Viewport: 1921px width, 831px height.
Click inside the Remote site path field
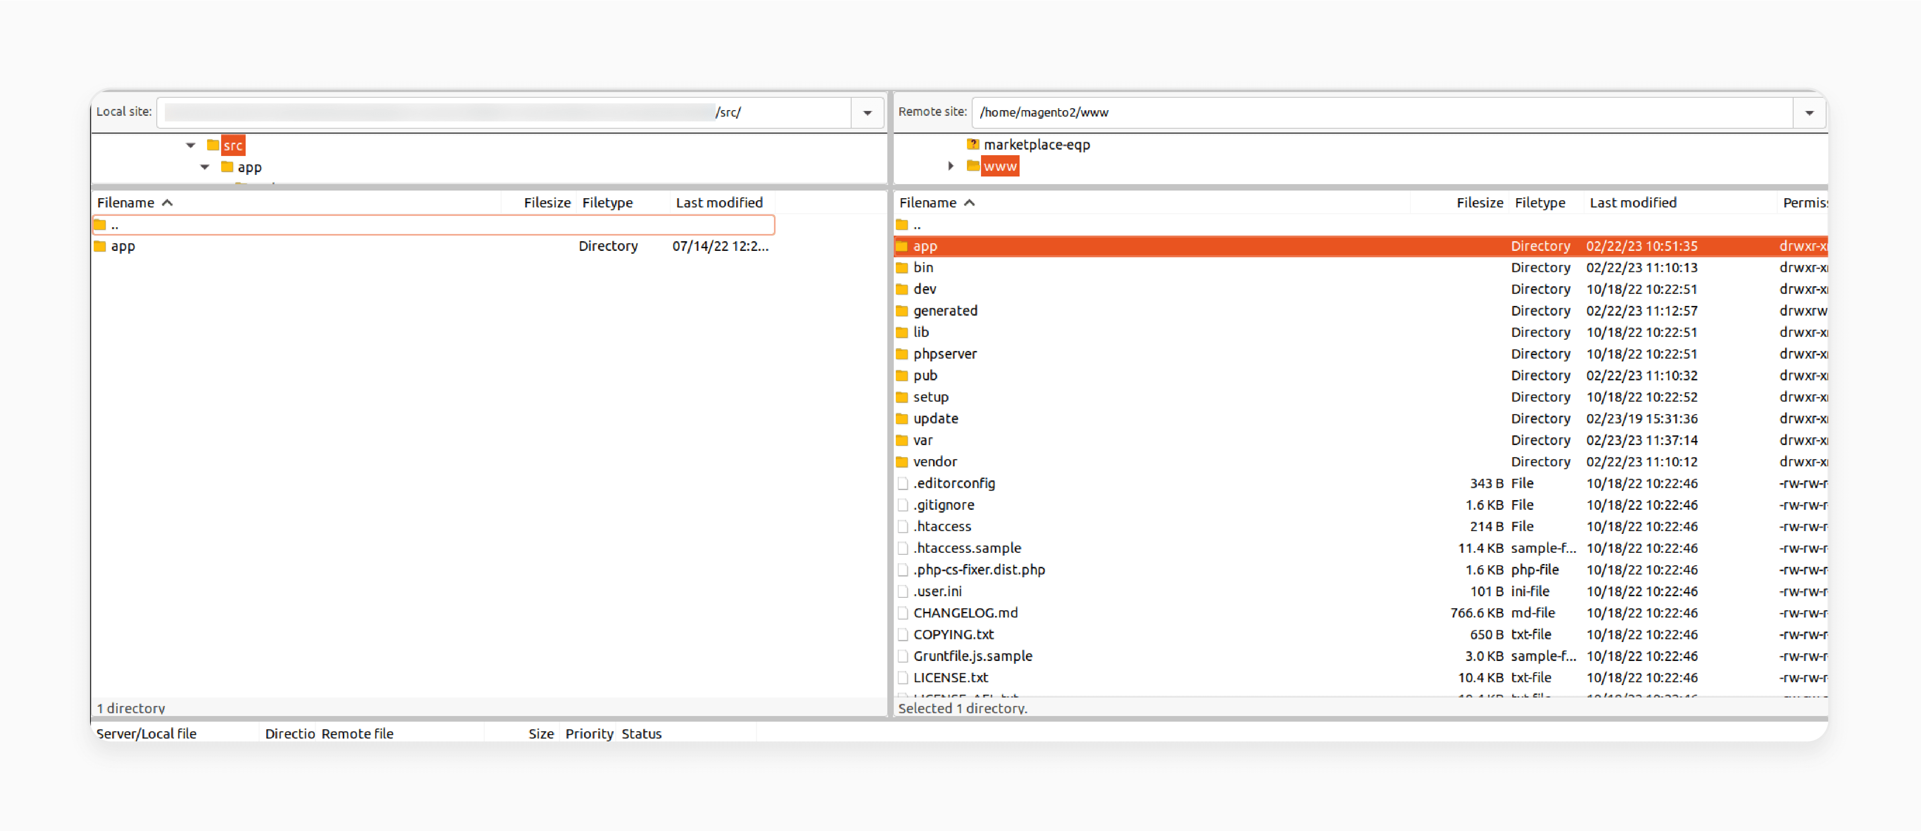pyautogui.click(x=1382, y=113)
